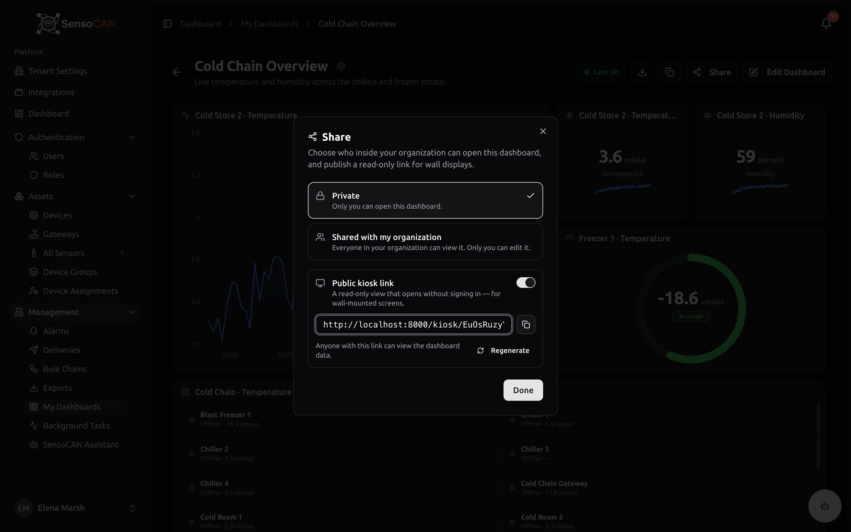Click the Share button in toolbar

point(712,72)
